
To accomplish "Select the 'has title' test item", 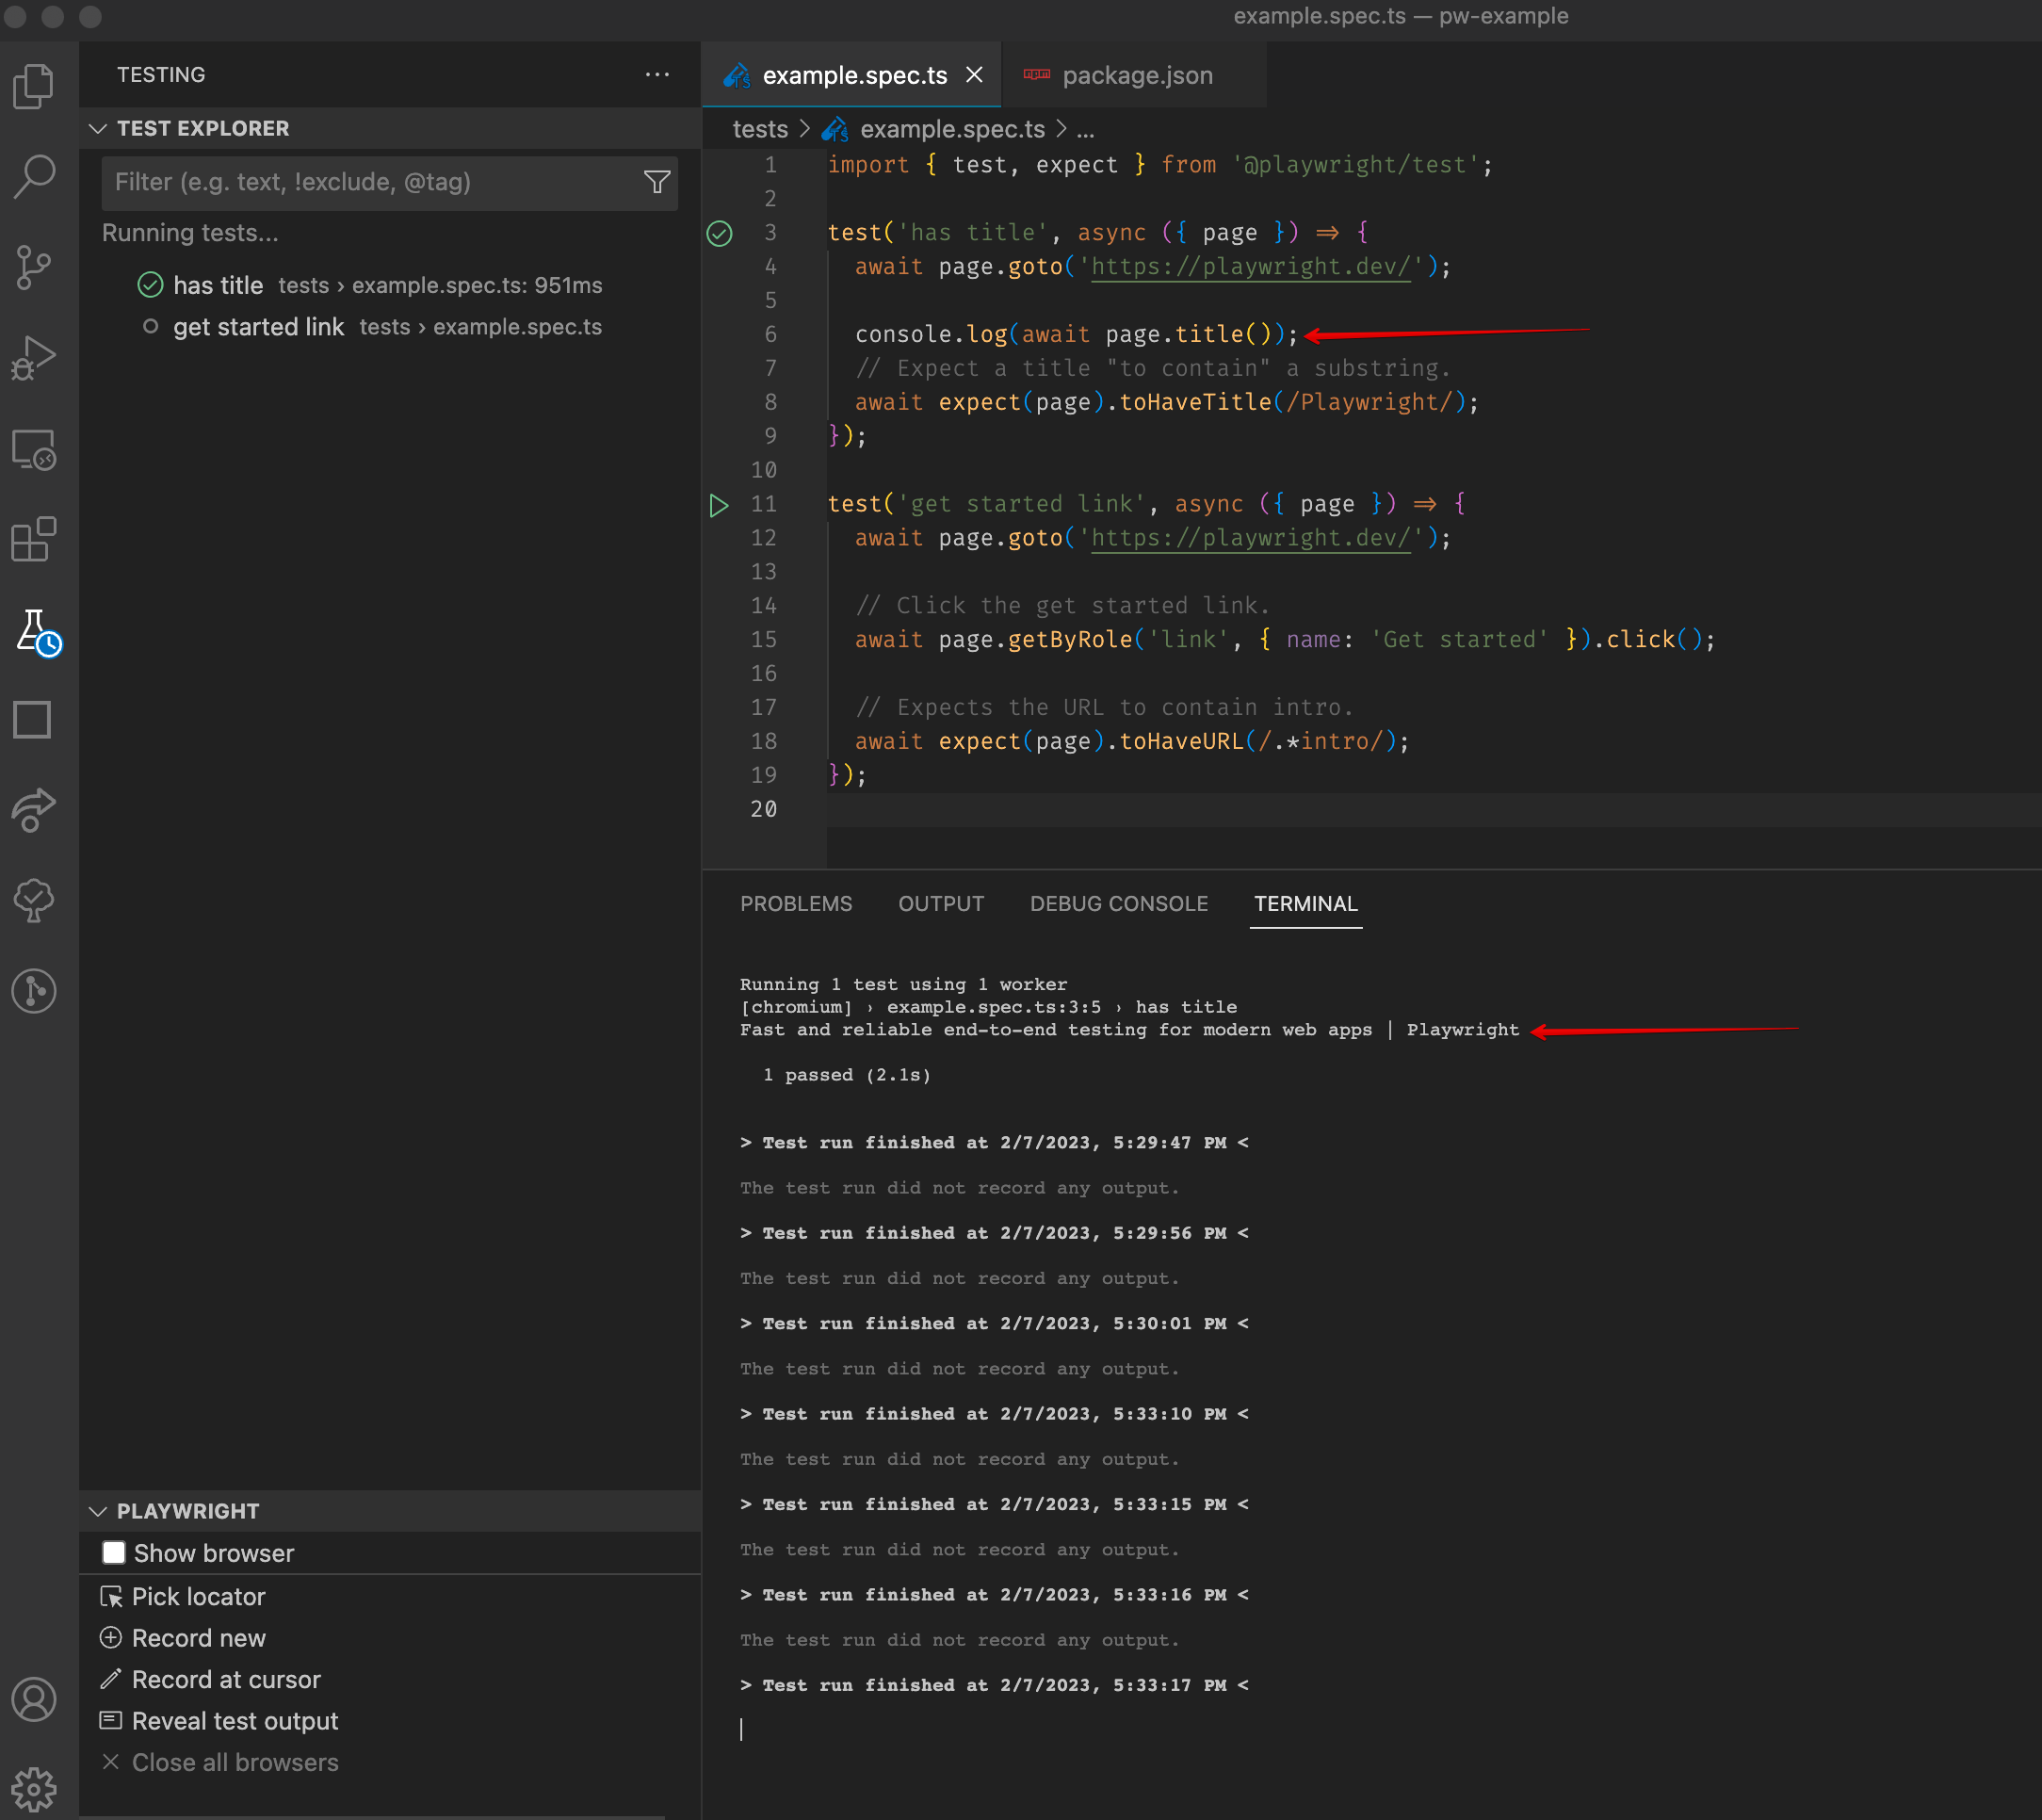I will (x=390, y=286).
